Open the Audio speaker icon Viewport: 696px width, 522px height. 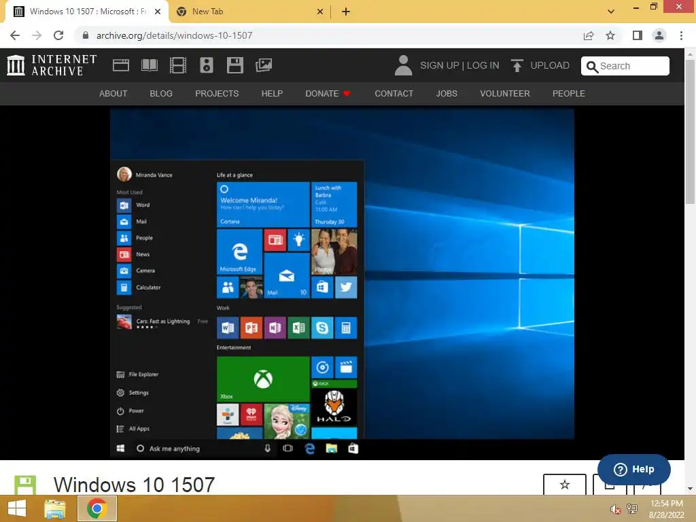[207, 65]
